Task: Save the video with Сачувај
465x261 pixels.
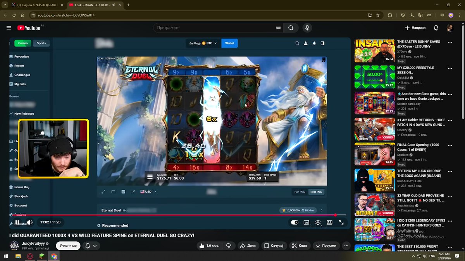Action: click(x=274, y=246)
